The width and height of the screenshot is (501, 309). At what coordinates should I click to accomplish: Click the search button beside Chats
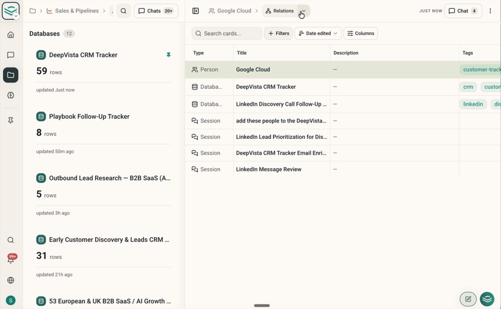pos(123,11)
